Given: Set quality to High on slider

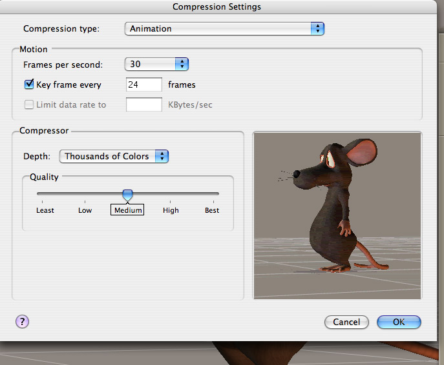Looking at the screenshot, I should tap(171, 193).
